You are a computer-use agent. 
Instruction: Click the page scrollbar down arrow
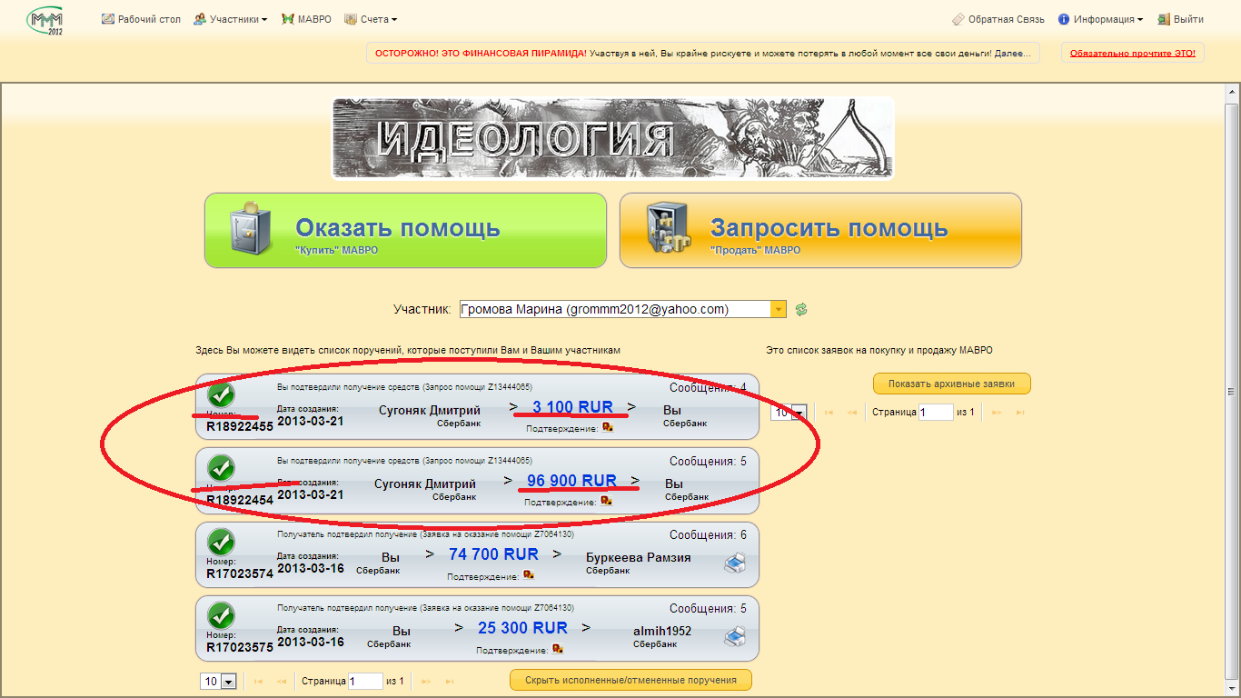tap(1232, 689)
